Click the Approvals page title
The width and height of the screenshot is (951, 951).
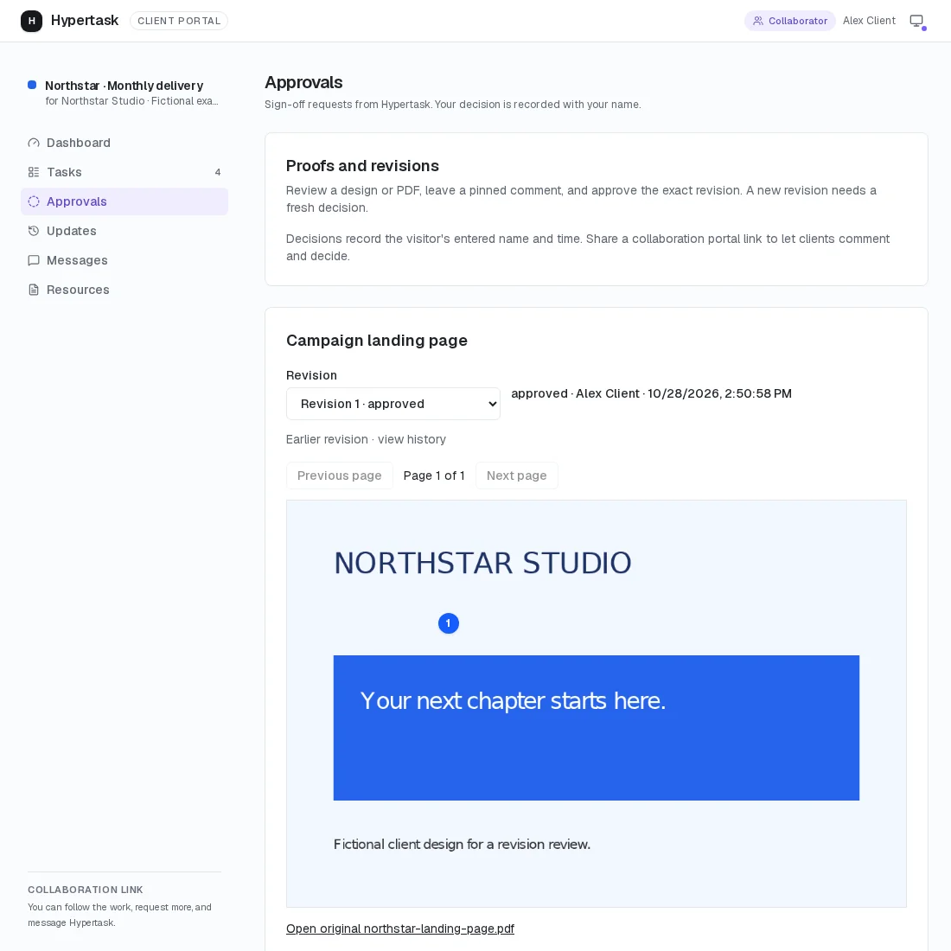(303, 82)
